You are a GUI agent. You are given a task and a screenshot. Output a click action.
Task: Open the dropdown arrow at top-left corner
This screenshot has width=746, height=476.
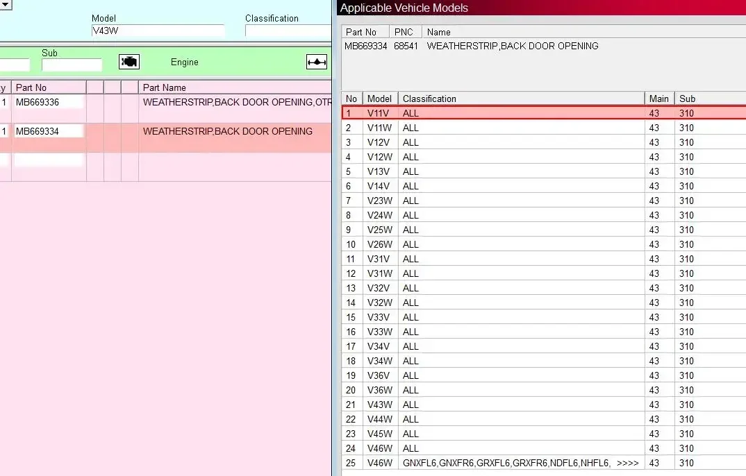click(x=6, y=6)
